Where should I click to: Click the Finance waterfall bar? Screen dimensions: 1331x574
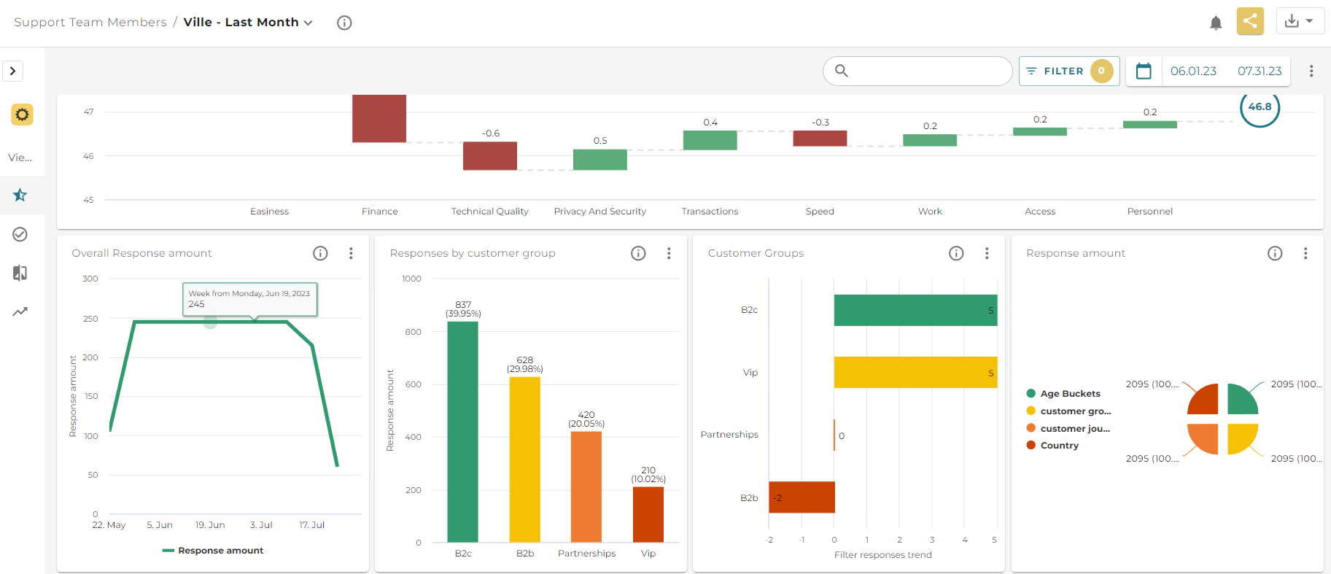point(379,118)
